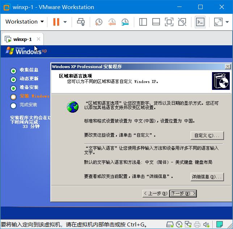
Task: Proceed with 下一步(N) button
Action: [x=183, y=193]
